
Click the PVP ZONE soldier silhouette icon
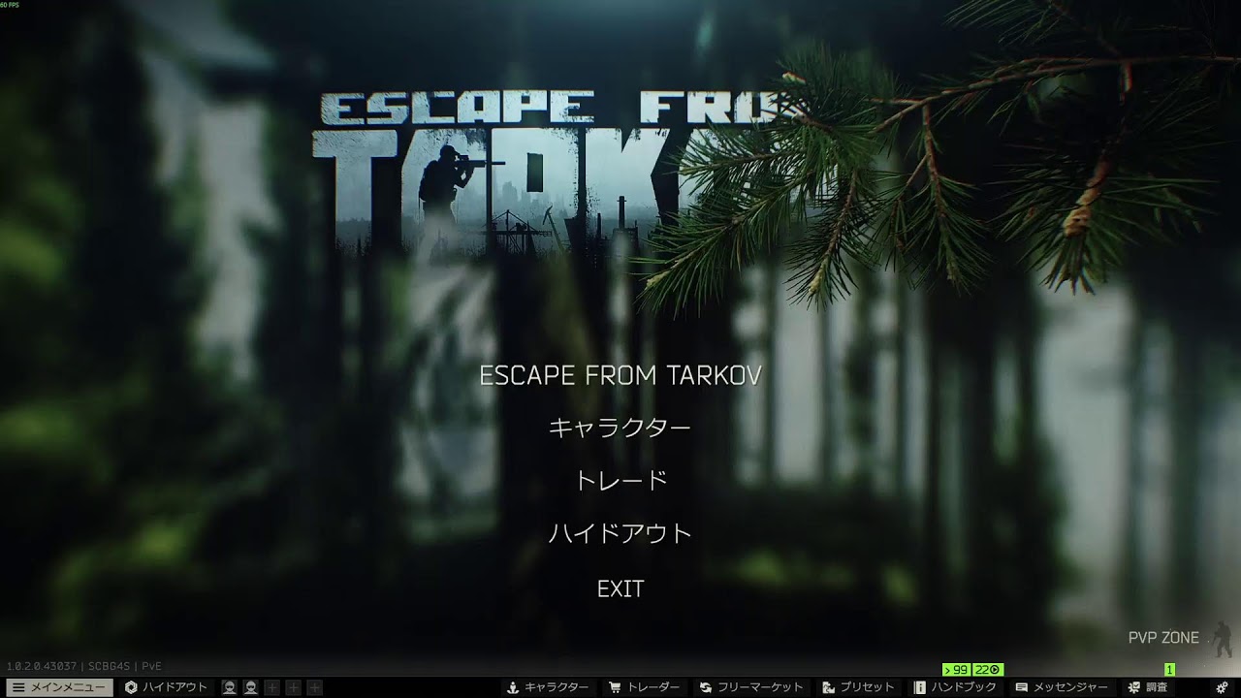pos(1222,640)
